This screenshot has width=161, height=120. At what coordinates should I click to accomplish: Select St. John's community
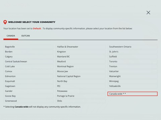132,52
